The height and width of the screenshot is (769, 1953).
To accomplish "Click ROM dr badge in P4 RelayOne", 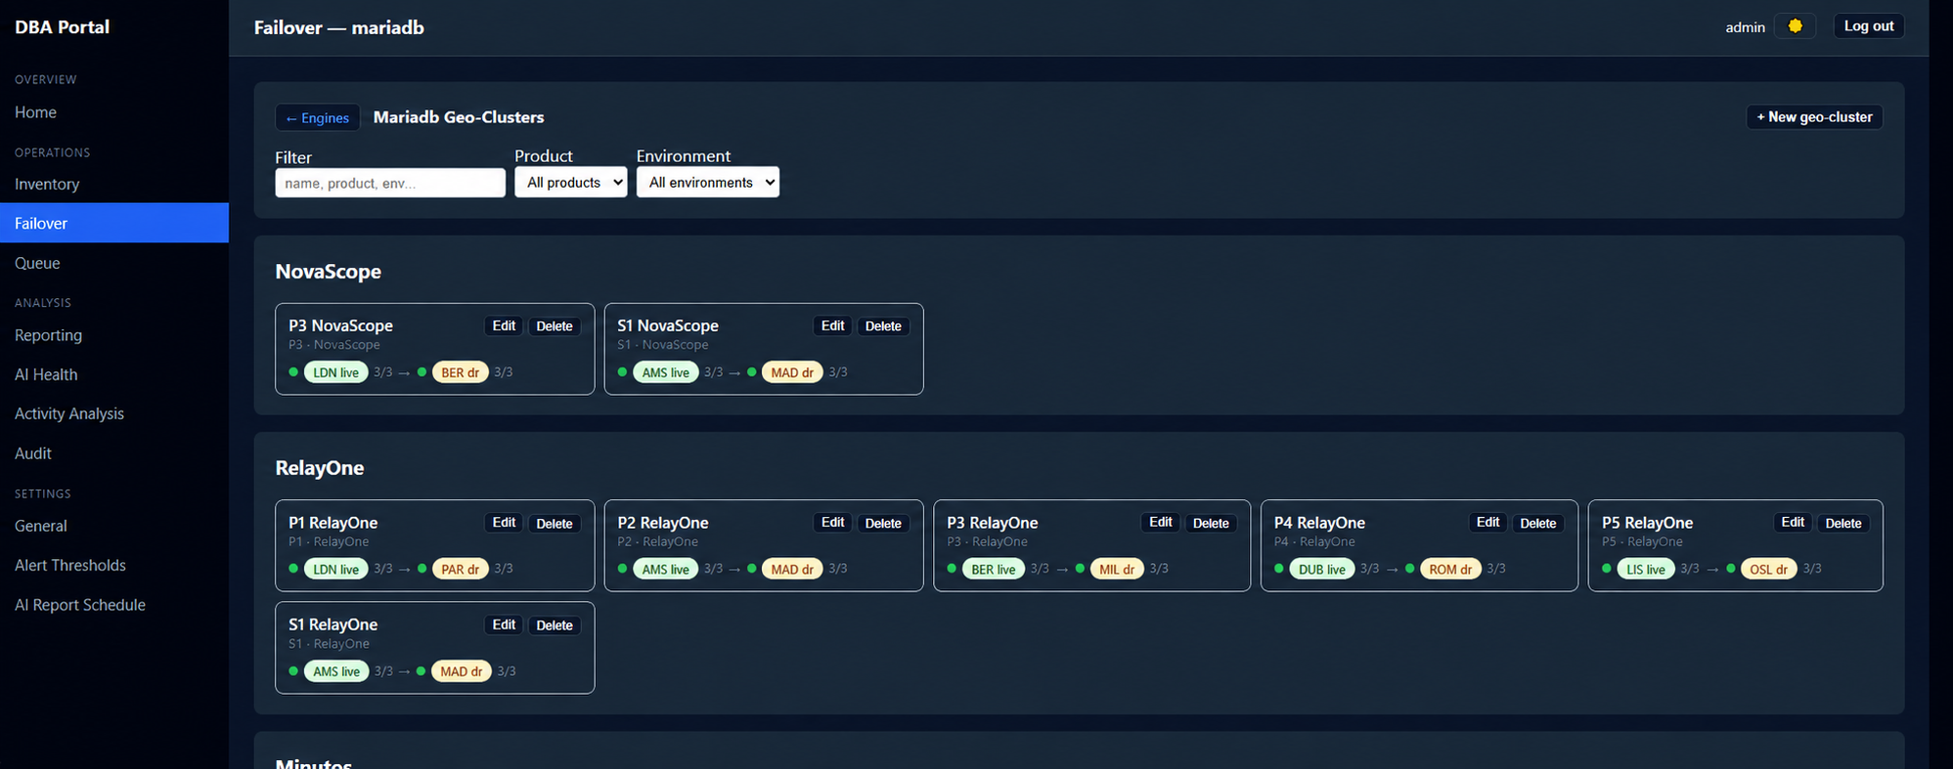I will [1450, 569].
